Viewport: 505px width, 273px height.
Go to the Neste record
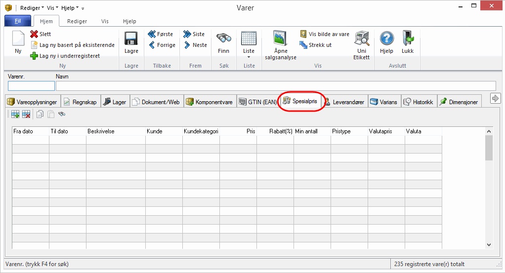(x=195, y=45)
